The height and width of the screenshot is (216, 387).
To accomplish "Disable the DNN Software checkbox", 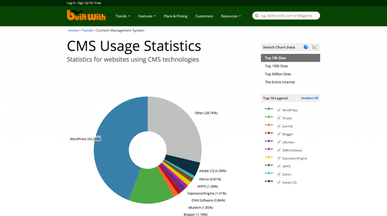I will pyautogui.click(x=279, y=150).
